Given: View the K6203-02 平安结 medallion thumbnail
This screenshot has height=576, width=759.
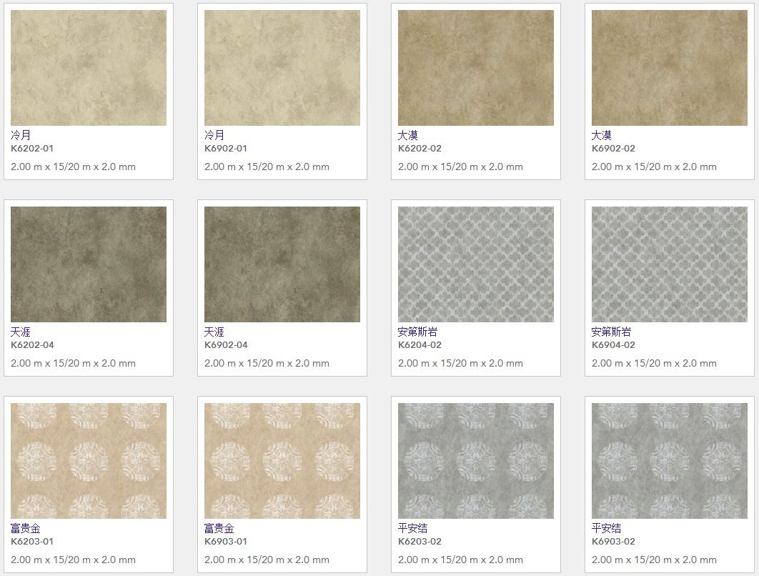Looking at the screenshot, I should pyautogui.click(x=476, y=461).
